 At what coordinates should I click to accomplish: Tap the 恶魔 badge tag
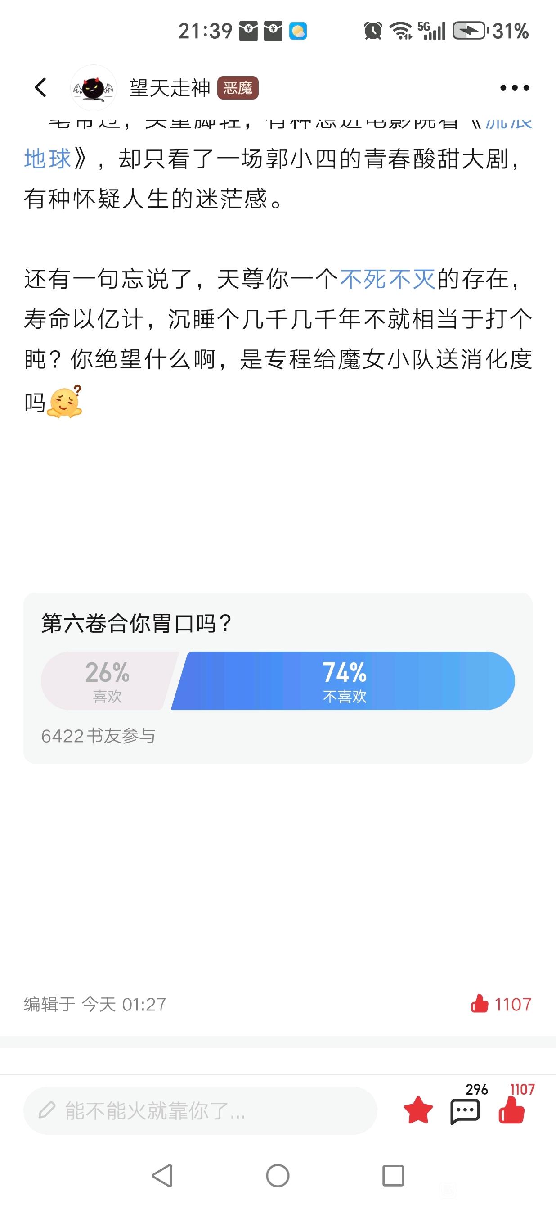238,88
